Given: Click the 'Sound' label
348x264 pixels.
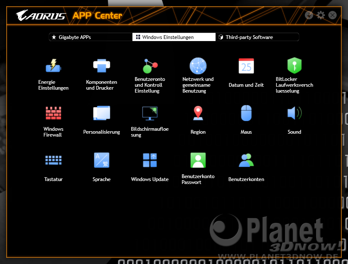Looking at the screenshot, I should 294,132.
